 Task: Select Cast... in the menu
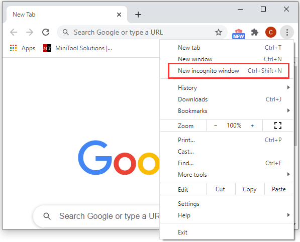pos(227,152)
